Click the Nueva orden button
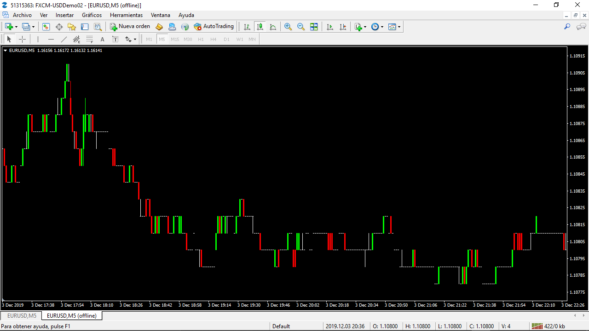This screenshot has height=331, width=589. [130, 27]
